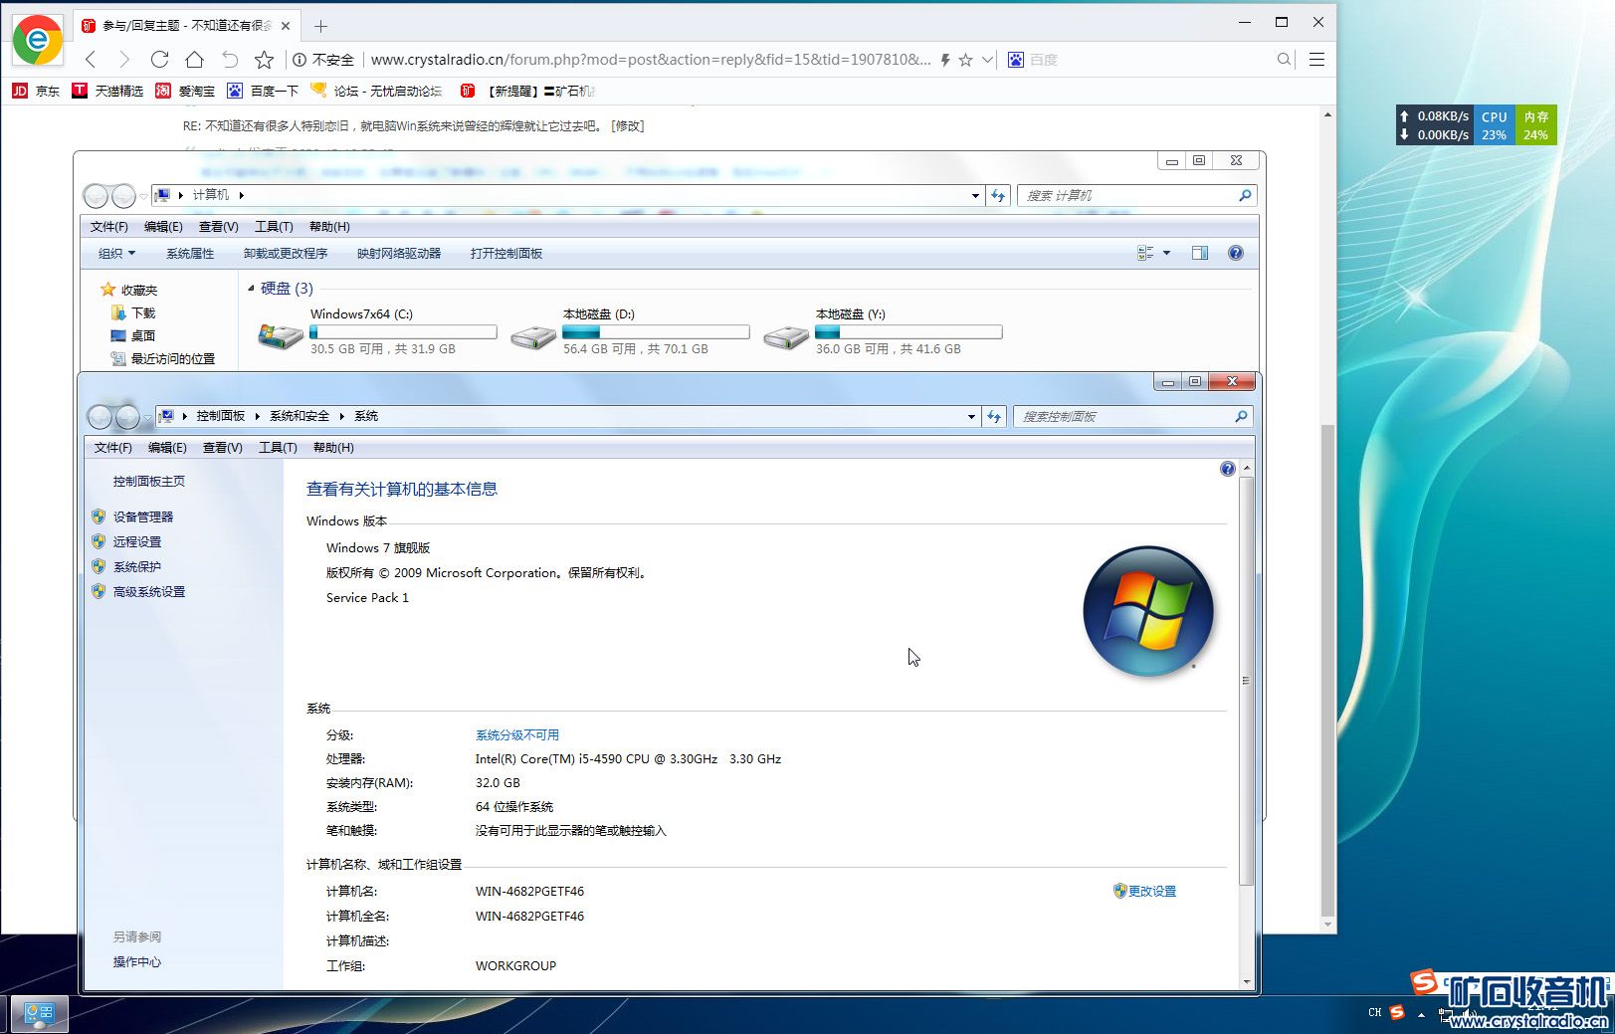Click the browser forward arrow
The height and width of the screenshot is (1034, 1615).
tap(124, 60)
